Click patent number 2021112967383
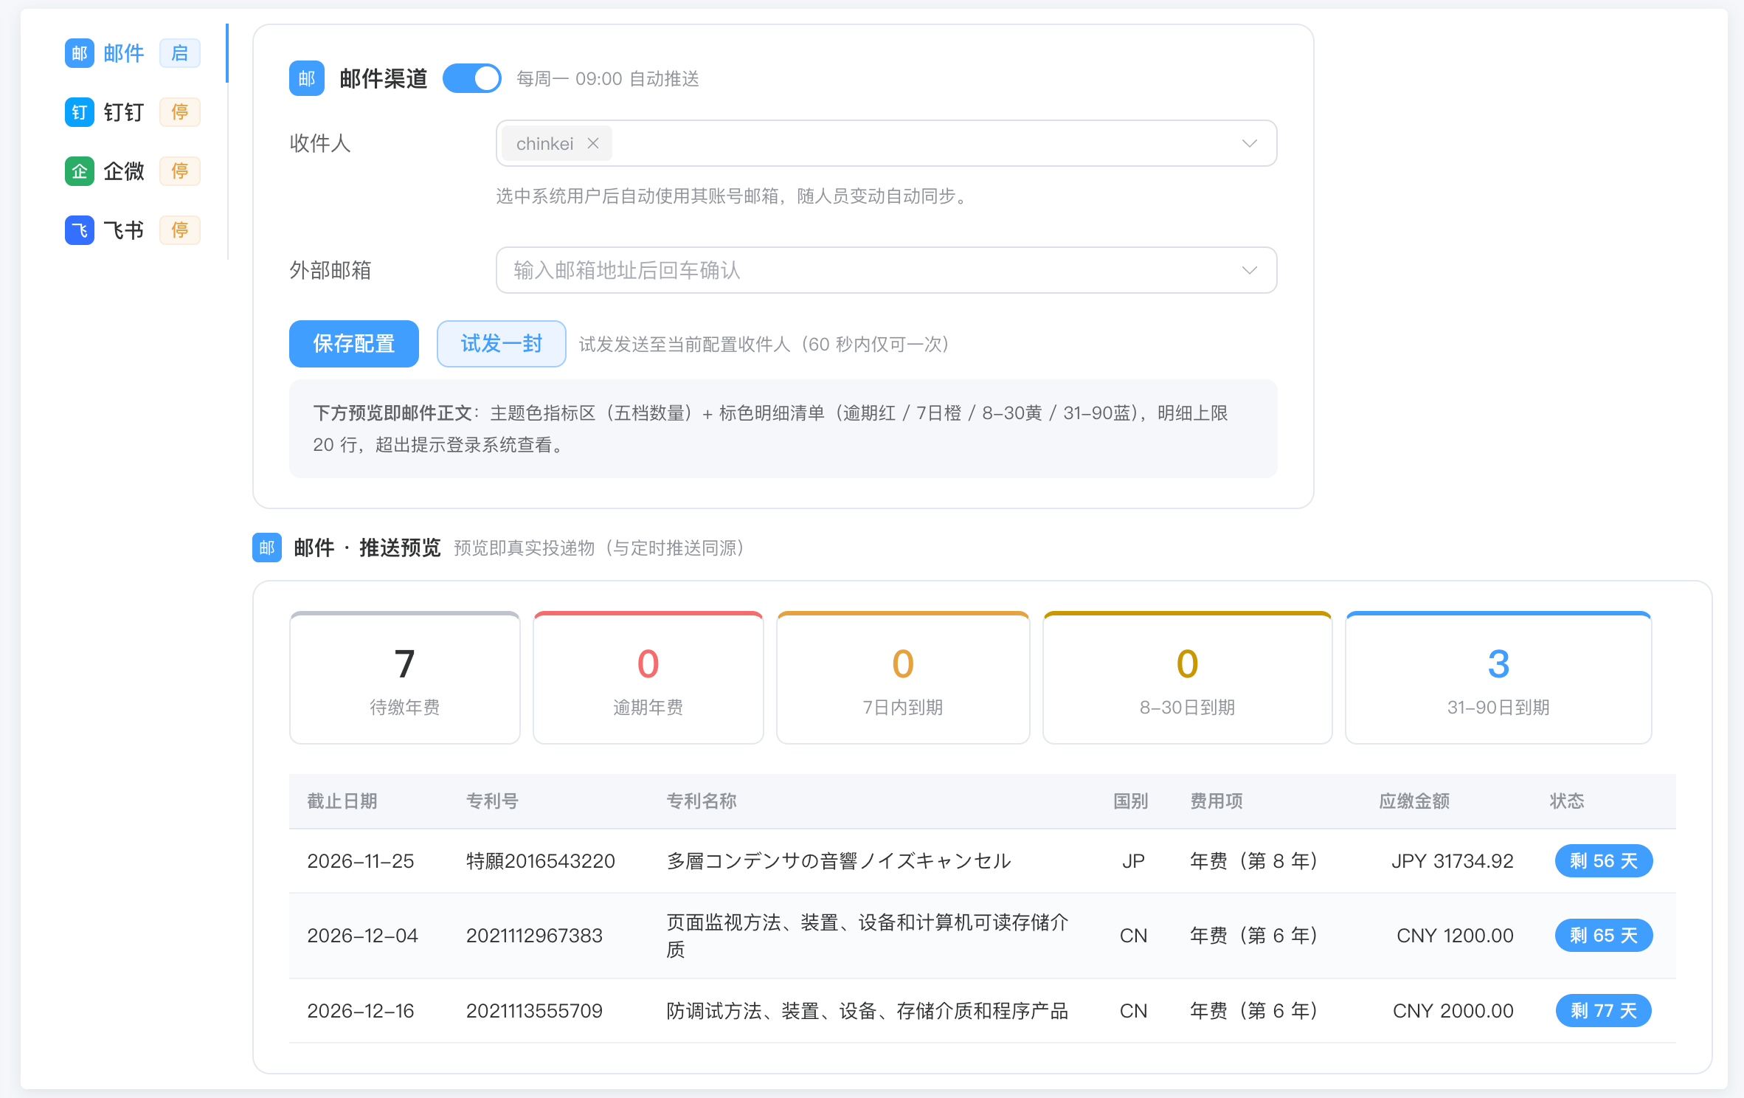1744x1098 pixels. click(x=534, y=936)
